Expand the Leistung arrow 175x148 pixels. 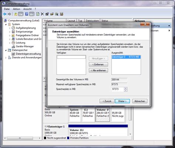tap(10, 43)
